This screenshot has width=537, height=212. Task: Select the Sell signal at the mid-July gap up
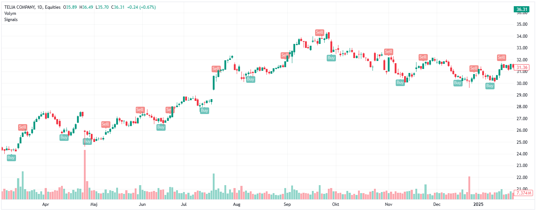[x=216, y=69]
